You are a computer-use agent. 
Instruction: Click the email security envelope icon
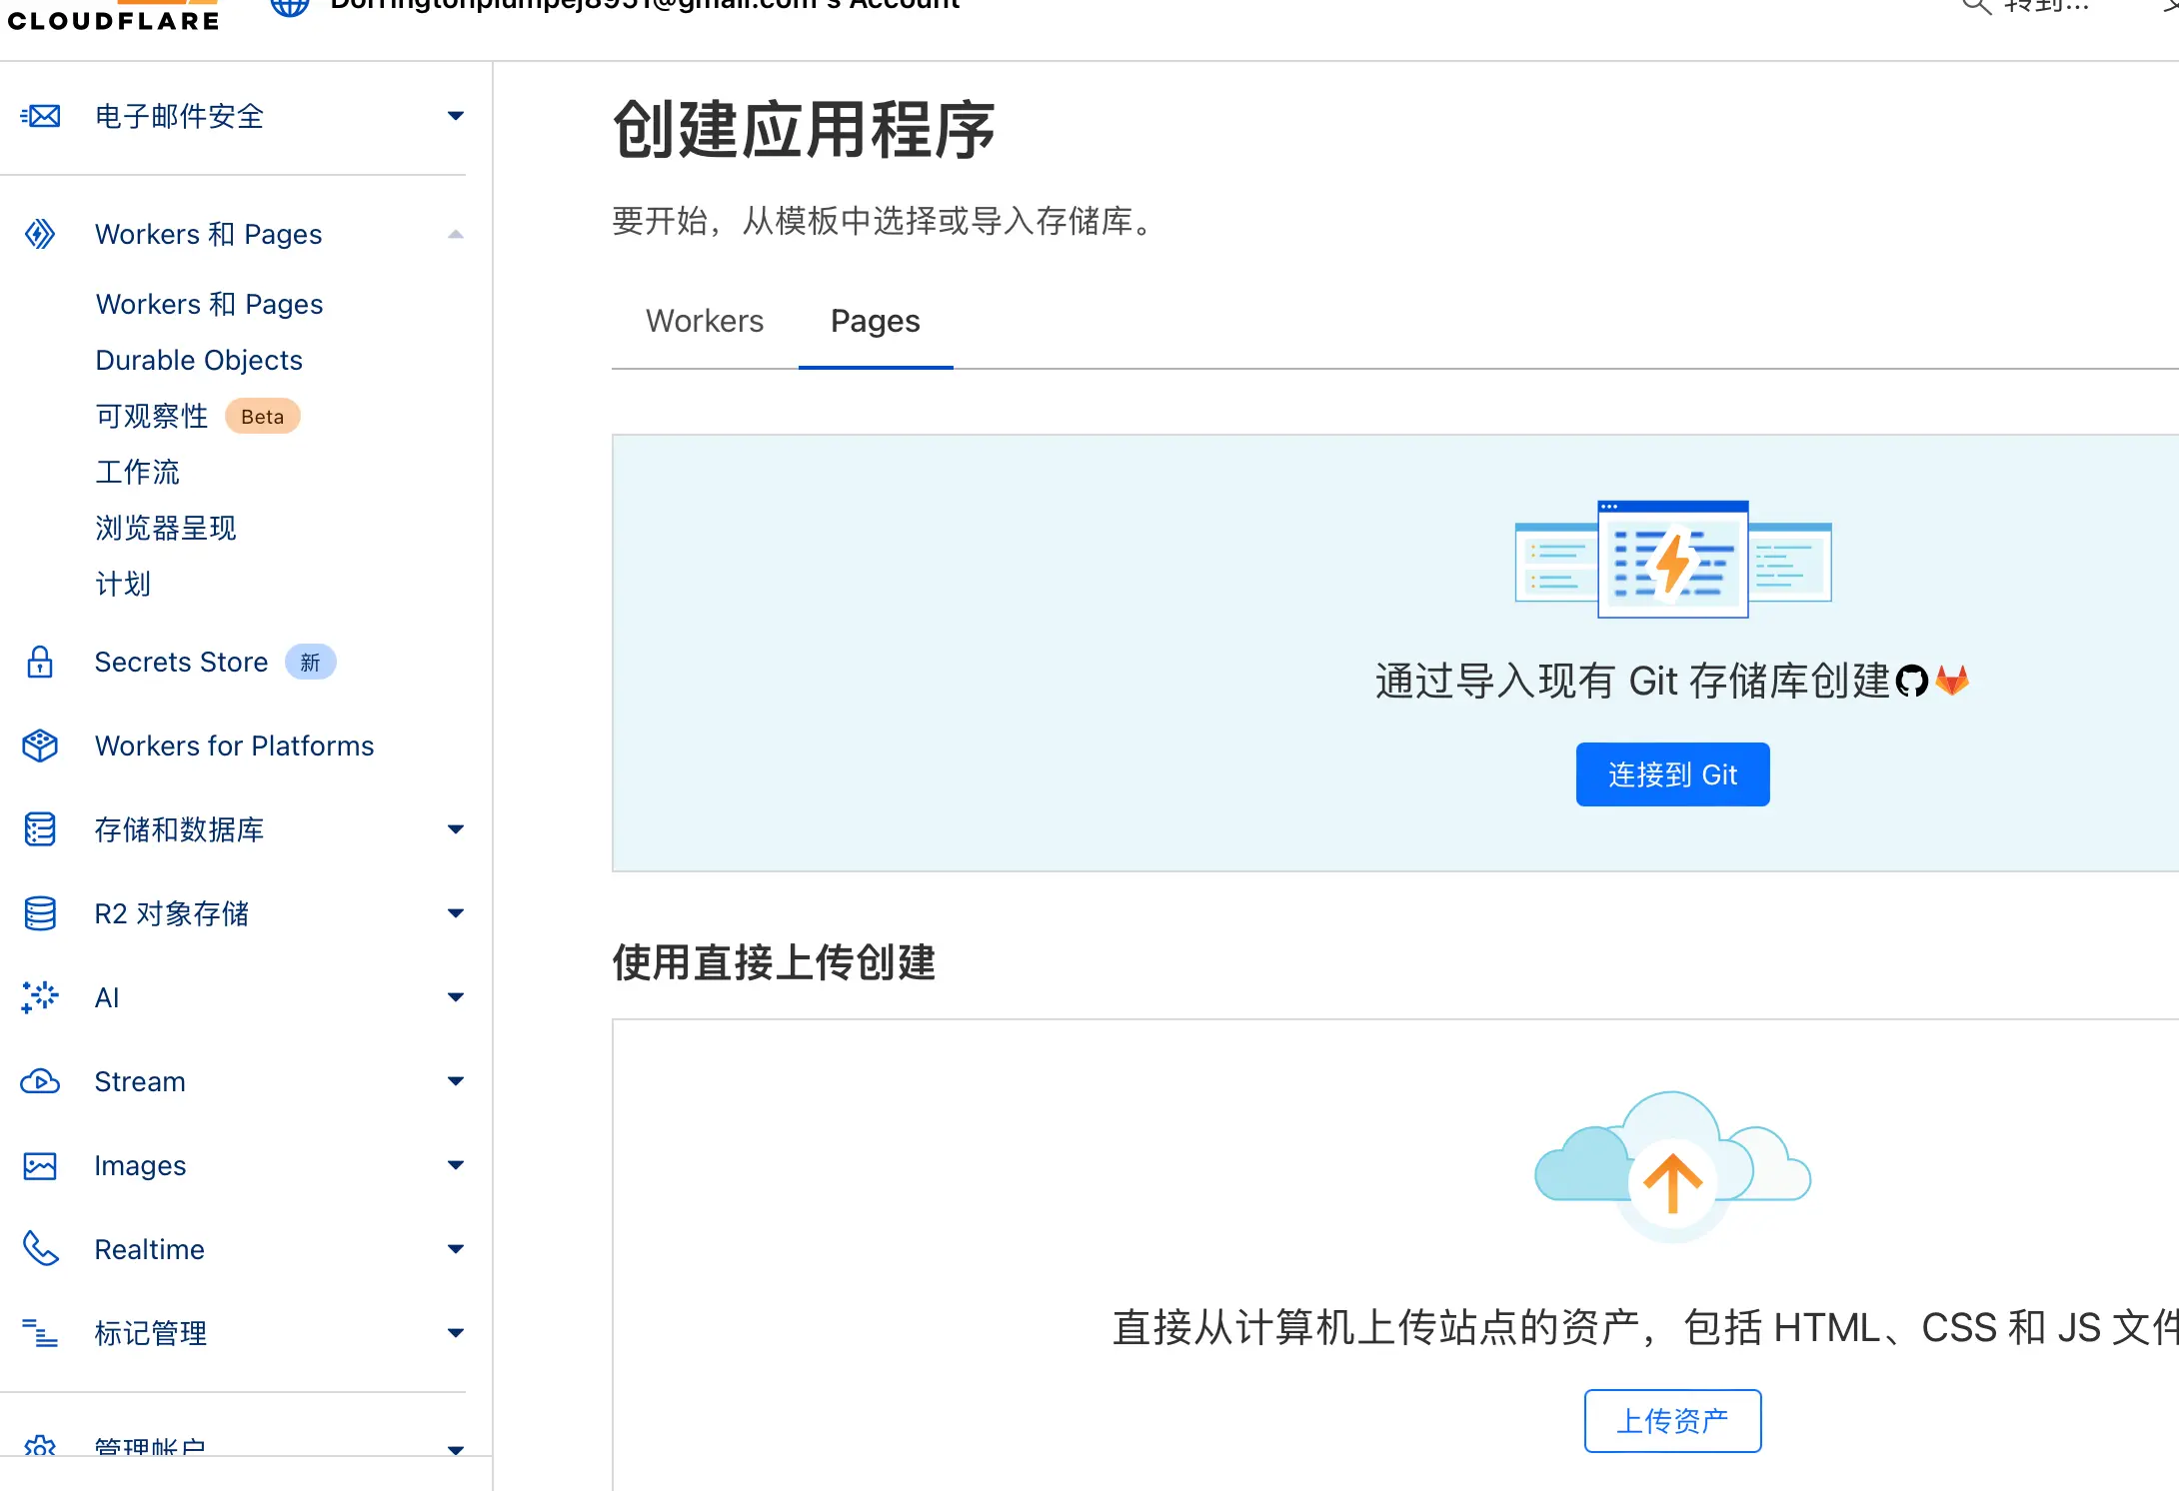point(41,116)
